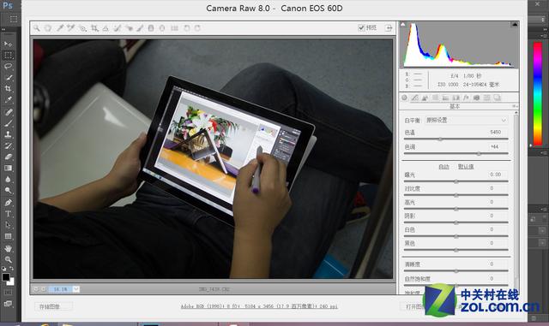
Task: Switch to the Basic panel tab
Action: pos(404,98)
